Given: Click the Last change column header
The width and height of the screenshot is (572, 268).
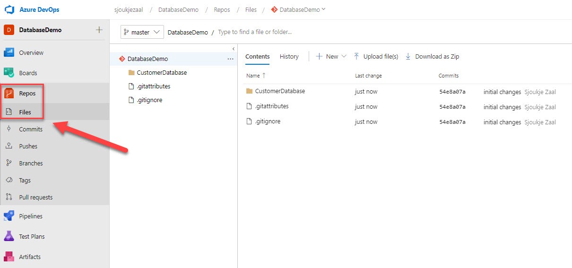Looking at the screenshot, I should click(x=368, y=76).
